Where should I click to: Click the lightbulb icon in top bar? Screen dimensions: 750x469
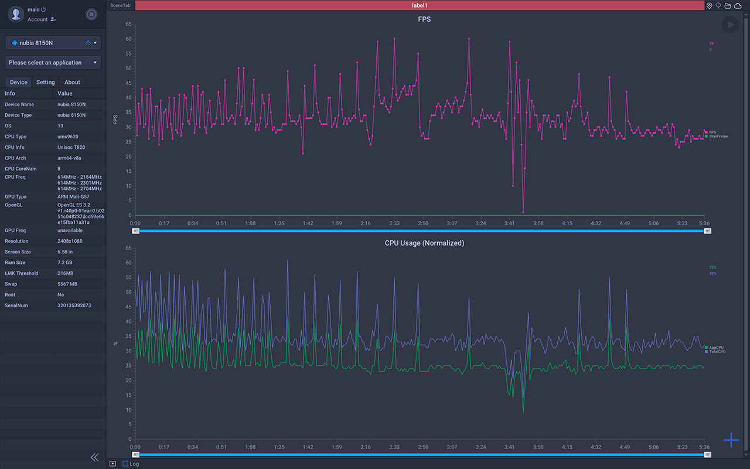[718, 5]
